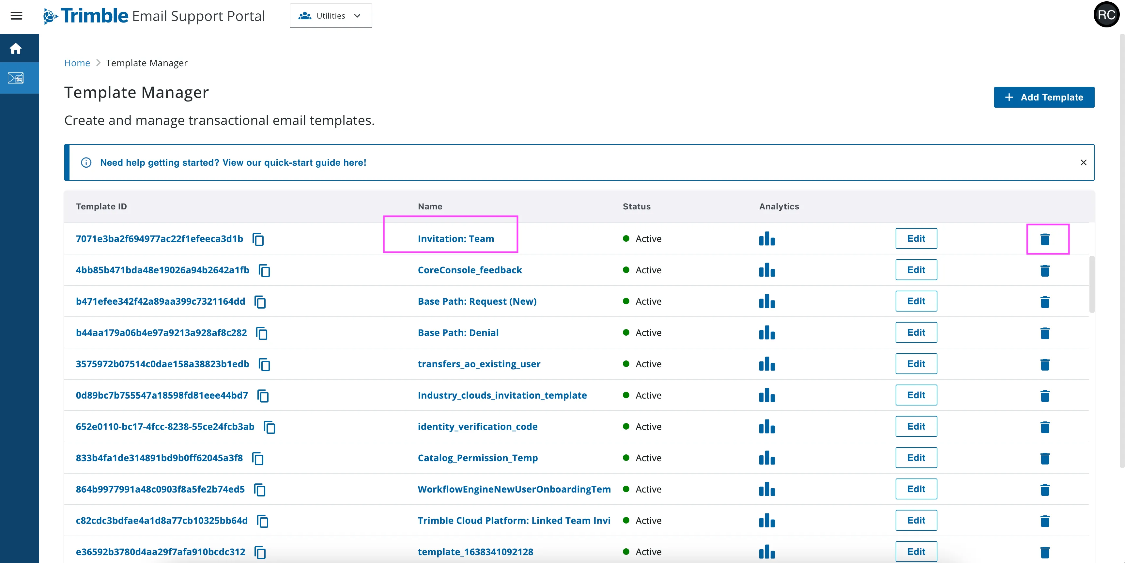Screen dimensions: 1125x563
Task: Copy template ID for Trimble Cloud Platform: Linked Team
Action: tap(262, 521)
